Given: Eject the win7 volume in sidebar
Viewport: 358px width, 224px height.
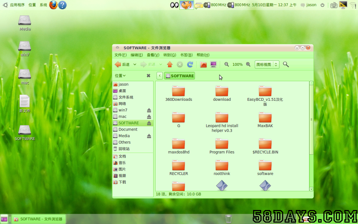Looking at the screenshot, I should click(149, 110).
